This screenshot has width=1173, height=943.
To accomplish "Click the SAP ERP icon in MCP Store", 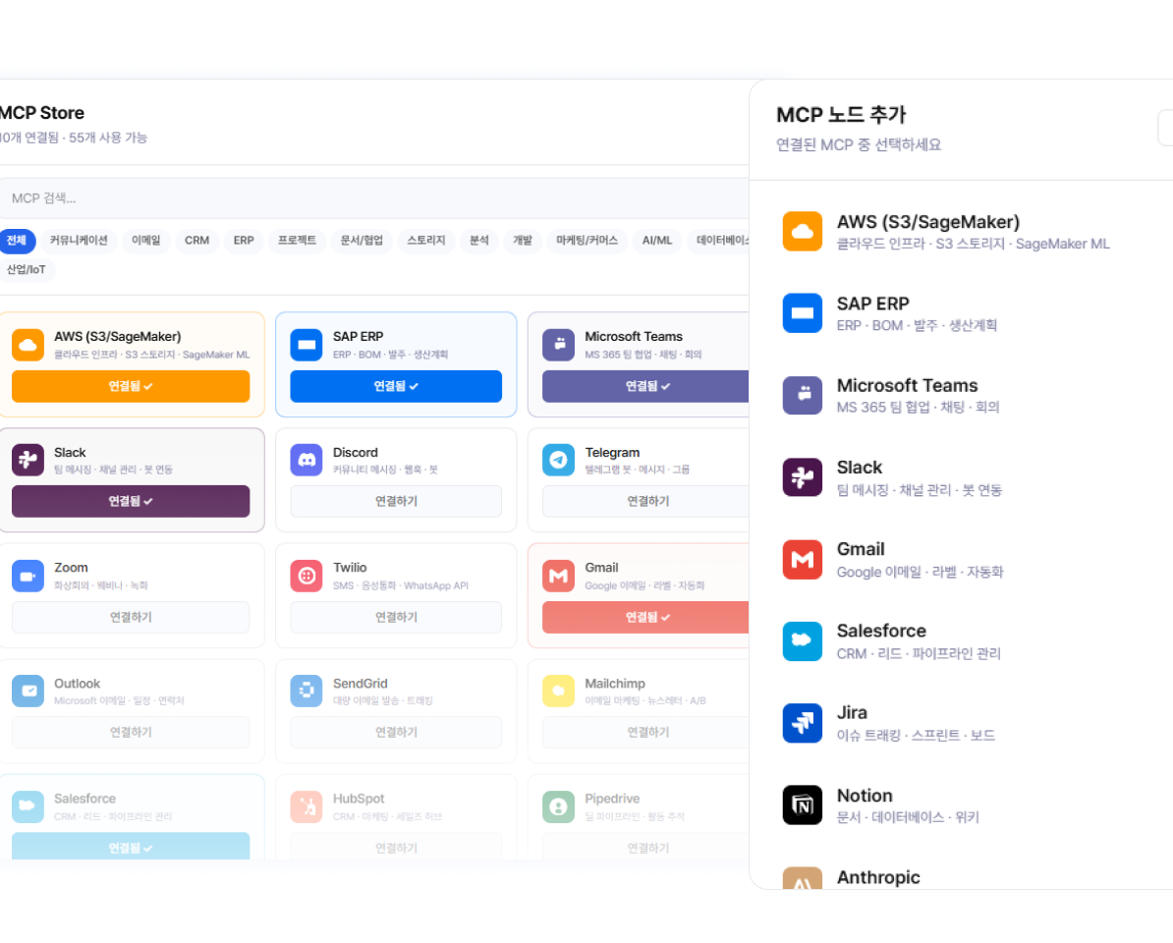I will coord(306,345).
